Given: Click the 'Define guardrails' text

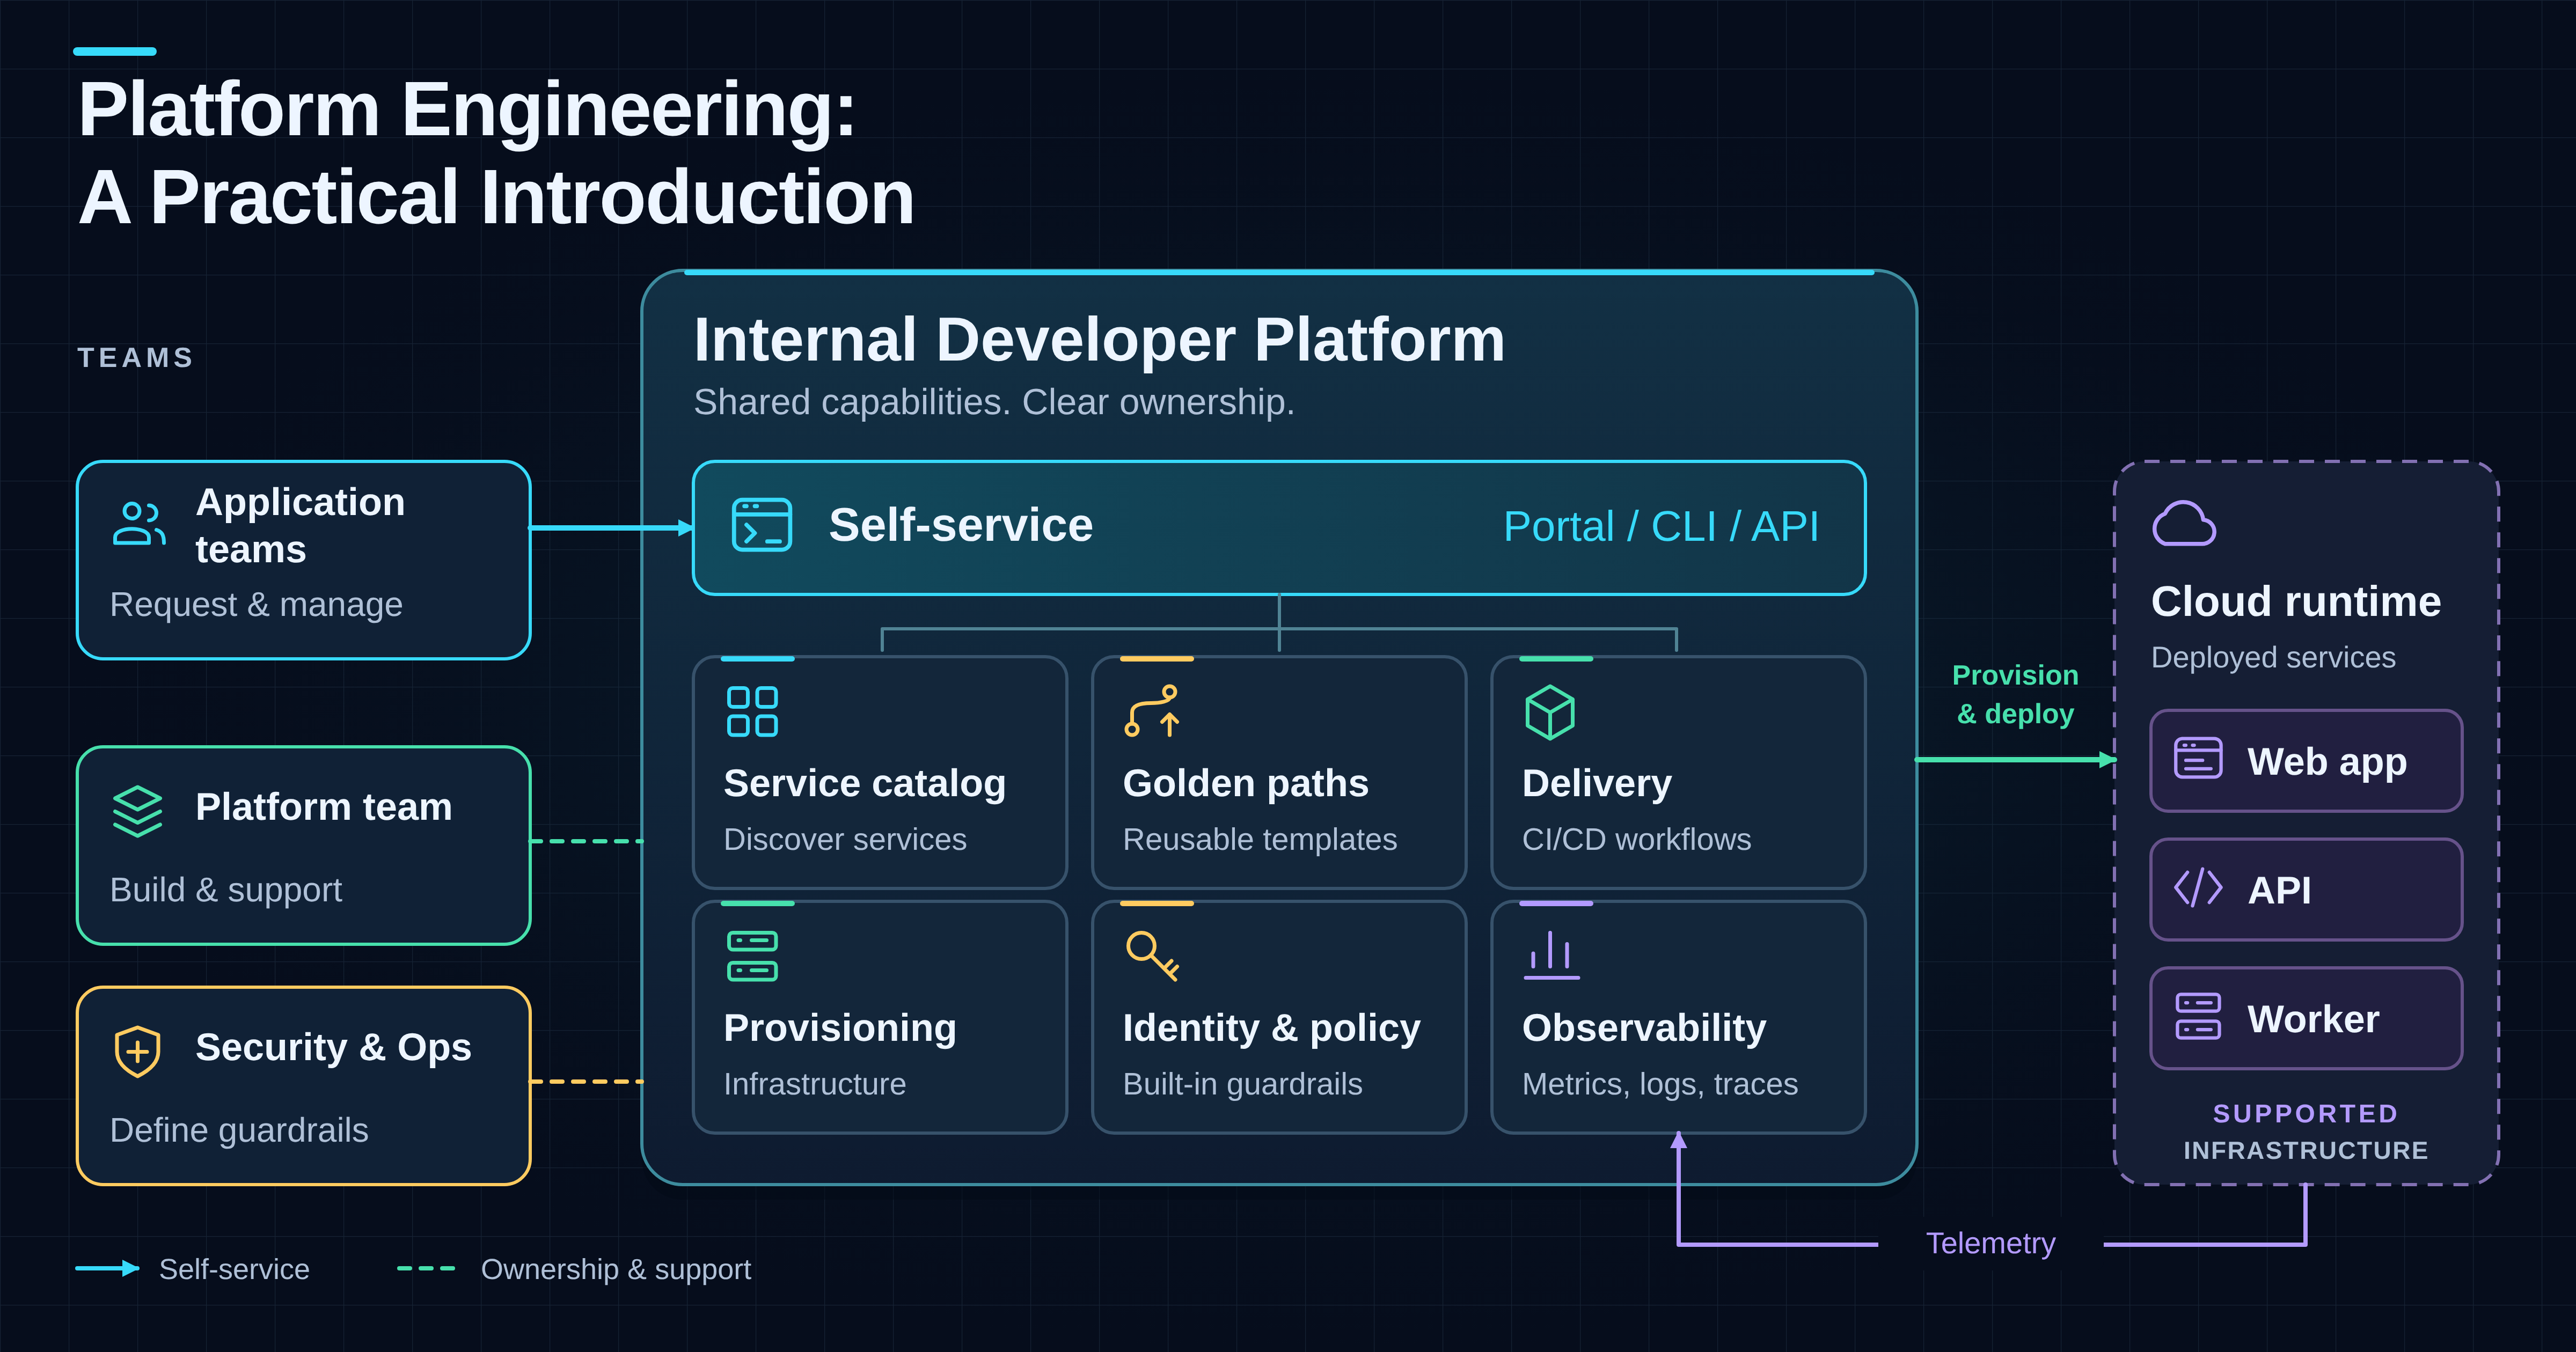Looking at the screenshot, I should click(x=239, y=1130).
